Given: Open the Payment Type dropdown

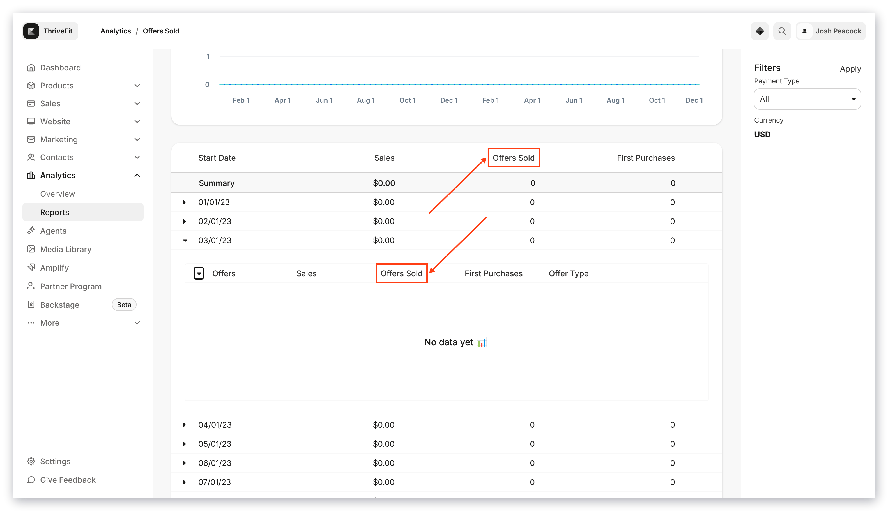Looking at the screenshot, I should [x=807, y=99].
